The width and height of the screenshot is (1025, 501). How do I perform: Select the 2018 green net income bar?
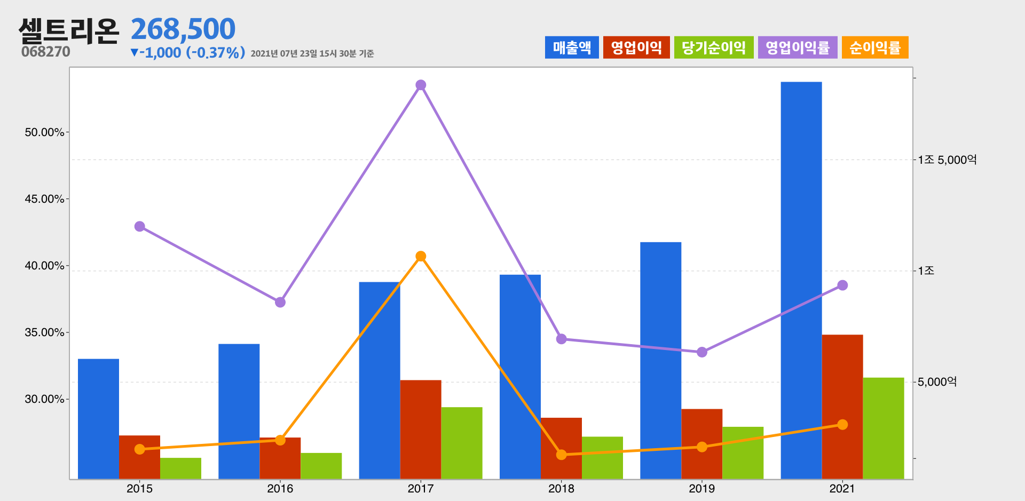point(603,458)
